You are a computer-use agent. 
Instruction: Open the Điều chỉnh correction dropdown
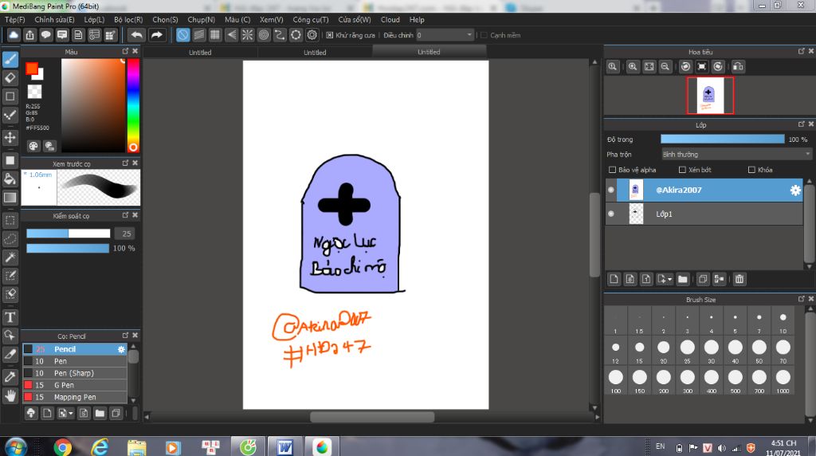click(x=445, y=35)
